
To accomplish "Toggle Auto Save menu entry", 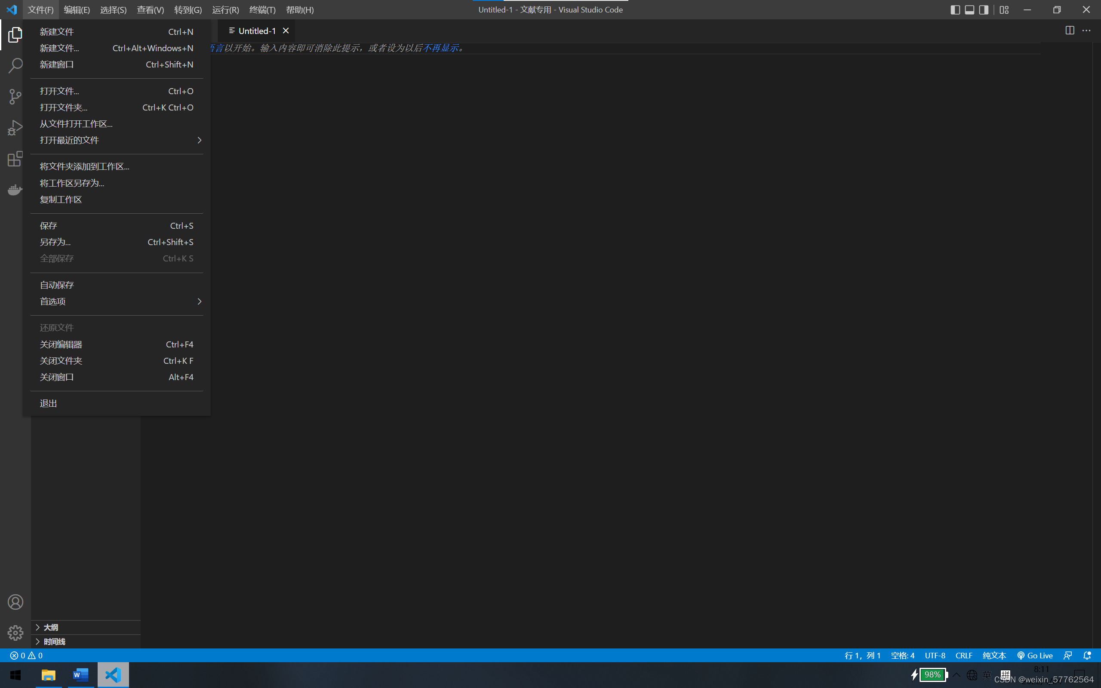I will pyautogui.click(x=57, y=285).
